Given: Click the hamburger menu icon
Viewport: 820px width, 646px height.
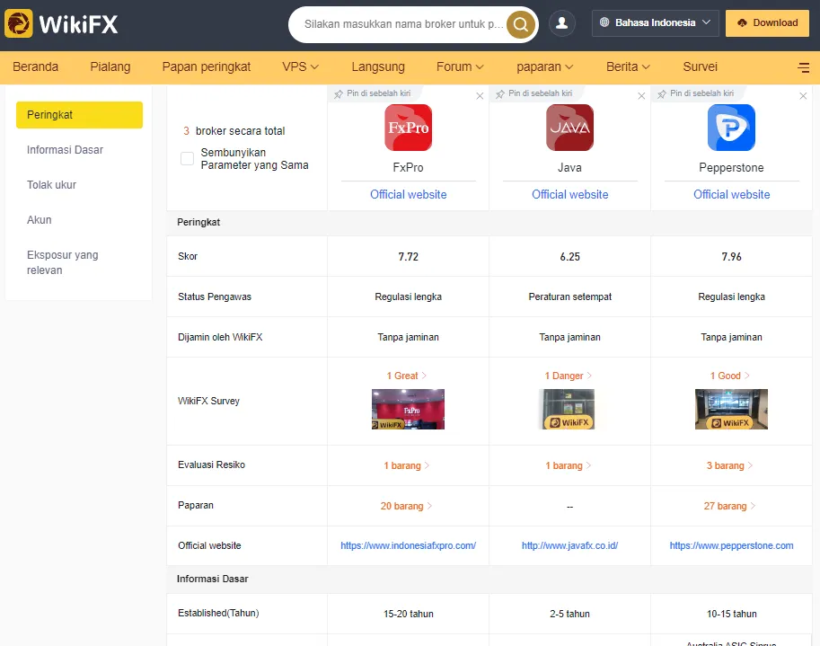Looking at the screenshot, I should [x=803, y=67].
